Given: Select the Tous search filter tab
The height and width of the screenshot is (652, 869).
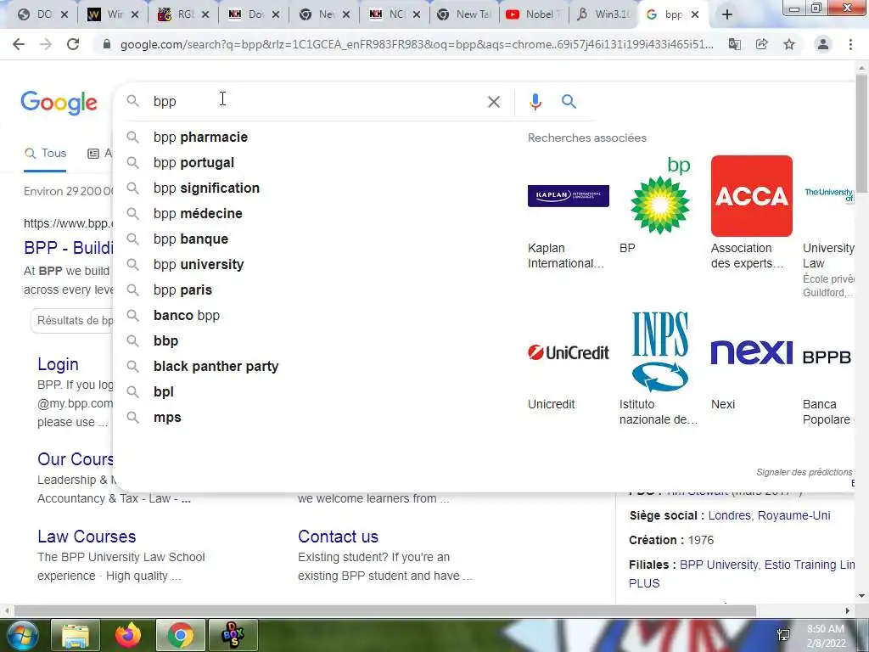Looking at the screenshot, I should tap(46, 154).
